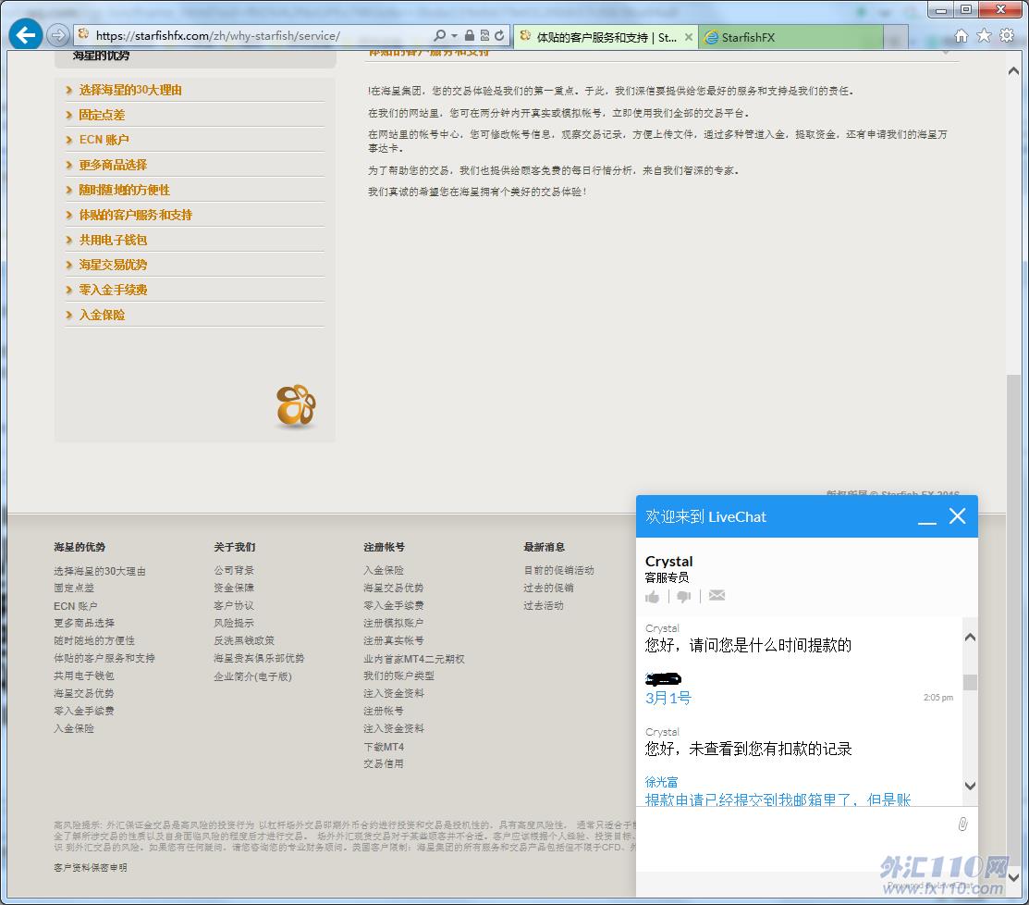1029x905 pixels.
Task: Click footer link 交易信用
Action: tap(384, 763)
